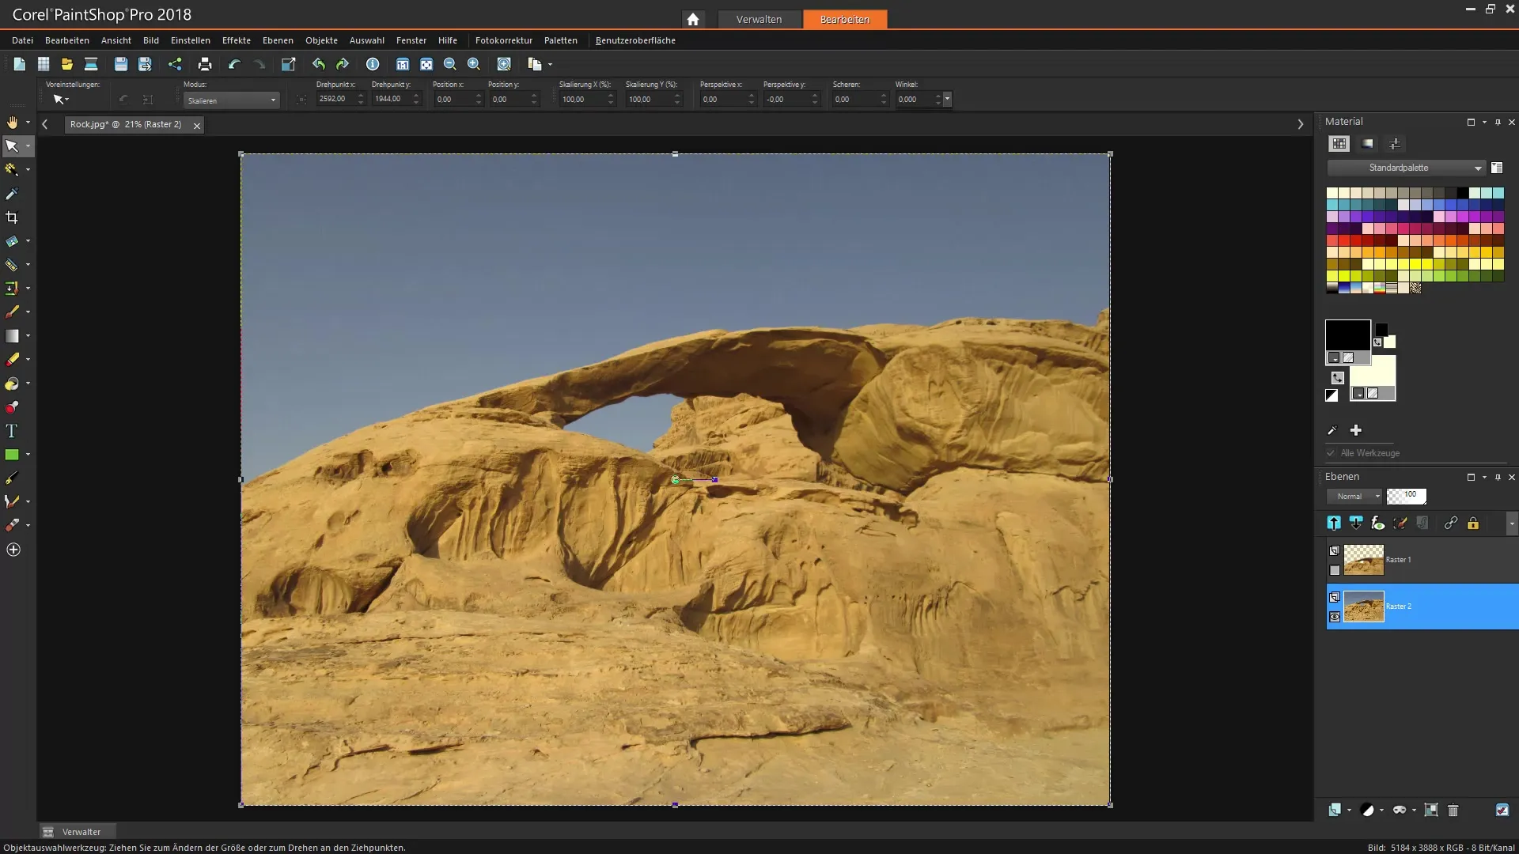1519x854 pixels.
Task: Click the Share icon
Action: click(x=175, y=64)
